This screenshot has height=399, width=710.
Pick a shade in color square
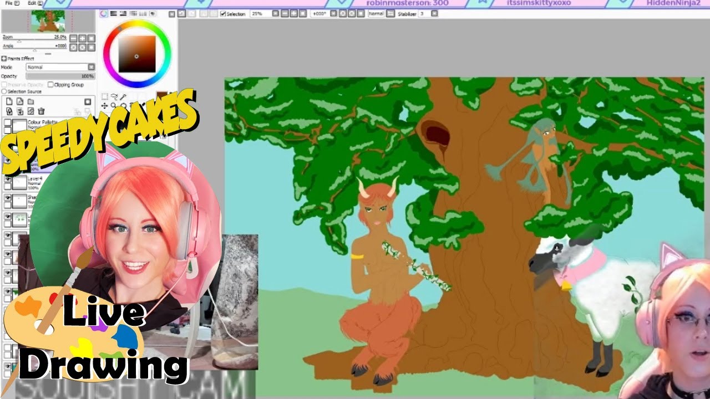click(x=136, y=54)
